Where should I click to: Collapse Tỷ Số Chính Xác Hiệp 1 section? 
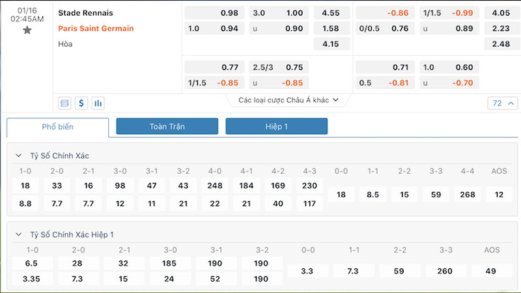[x=20, y=234]
